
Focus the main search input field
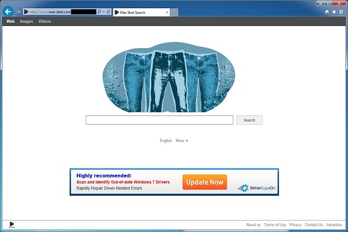tap(159, 120)
